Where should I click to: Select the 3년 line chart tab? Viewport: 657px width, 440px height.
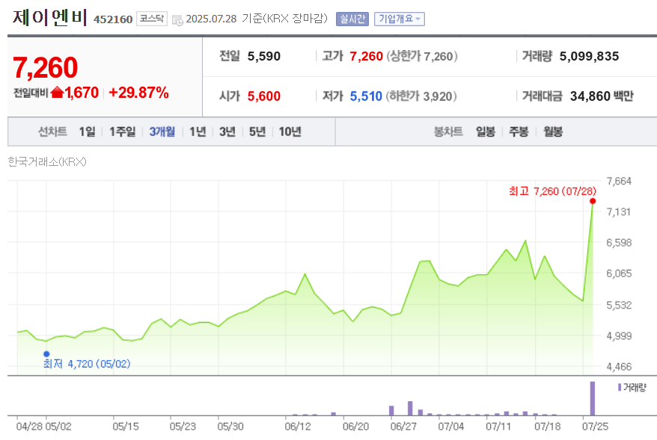227,131
